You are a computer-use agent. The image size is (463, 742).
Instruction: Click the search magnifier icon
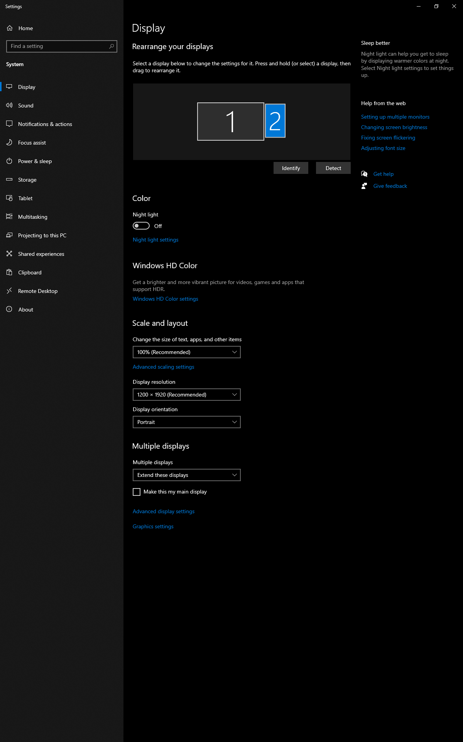pos(112,46)
